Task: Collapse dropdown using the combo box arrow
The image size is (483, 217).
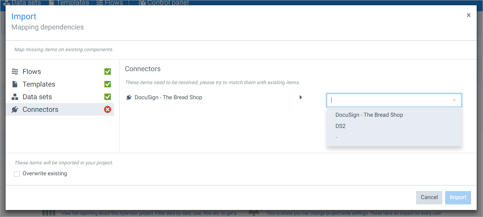Action: [454, 100]
